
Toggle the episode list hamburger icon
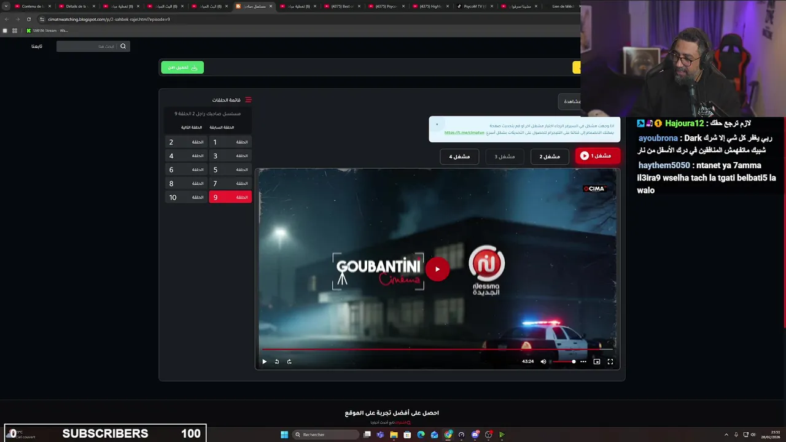(248, 100)
